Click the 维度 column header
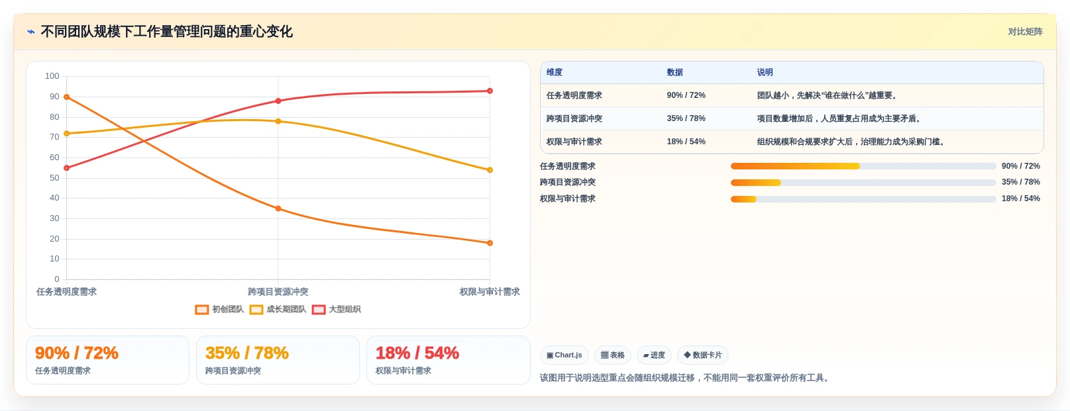Viewport: 1070px width, 411px height. [x=555, y=73]
